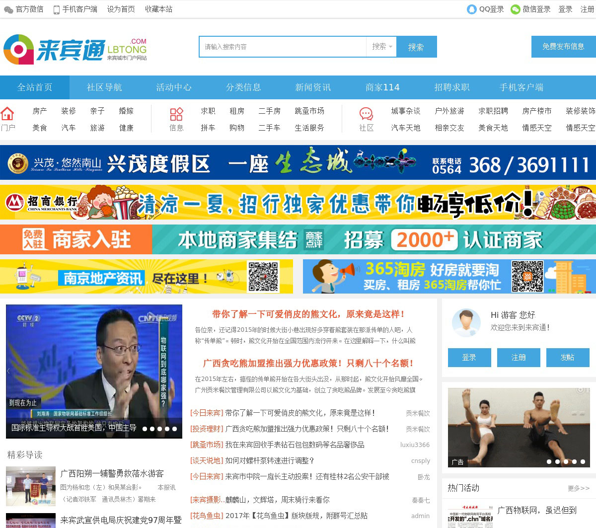This screenshot has width=596, height=528.
Task: Open the CCTV2 news video slide
Action: point(94,372)
